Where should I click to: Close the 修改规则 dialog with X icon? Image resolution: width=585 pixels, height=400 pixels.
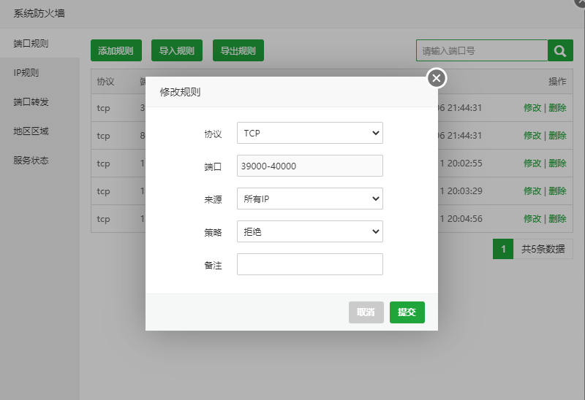(436, 78)
